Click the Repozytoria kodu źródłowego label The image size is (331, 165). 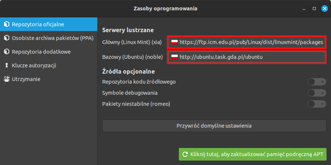[139, 82]
